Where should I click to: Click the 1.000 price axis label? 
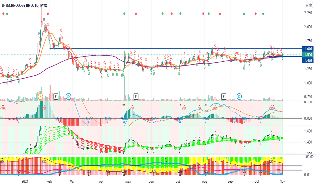tap(308, 83)
